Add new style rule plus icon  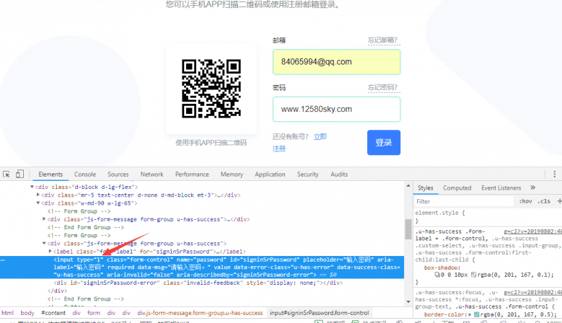[x=559, y=201]
